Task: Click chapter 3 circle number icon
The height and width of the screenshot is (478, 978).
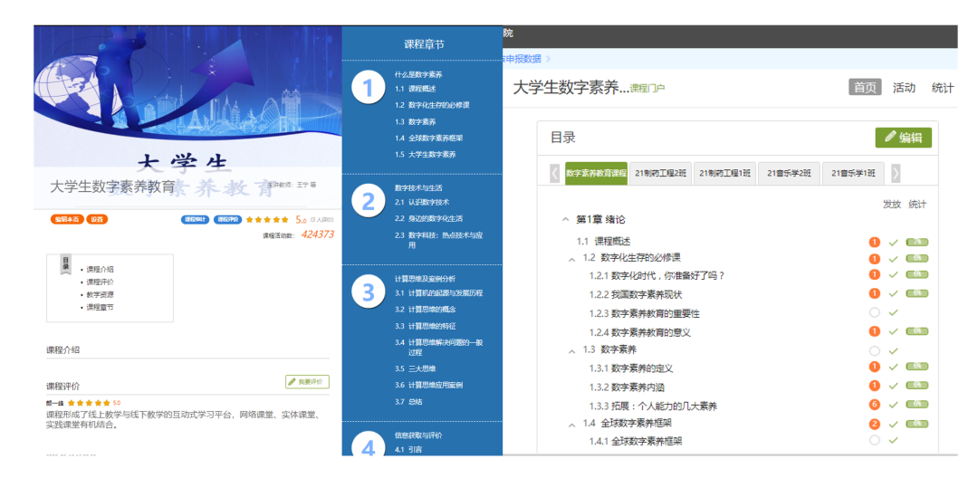Action: [x=368, y=292]
